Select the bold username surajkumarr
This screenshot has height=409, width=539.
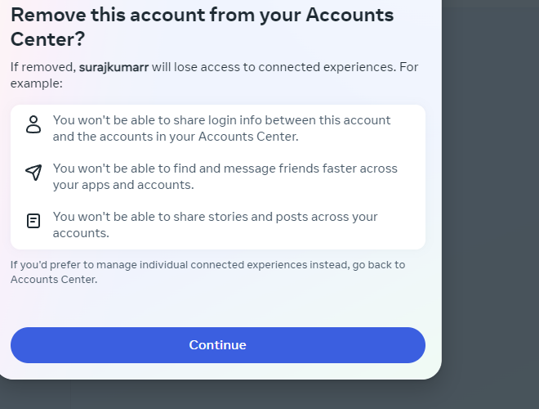(114, 67)
